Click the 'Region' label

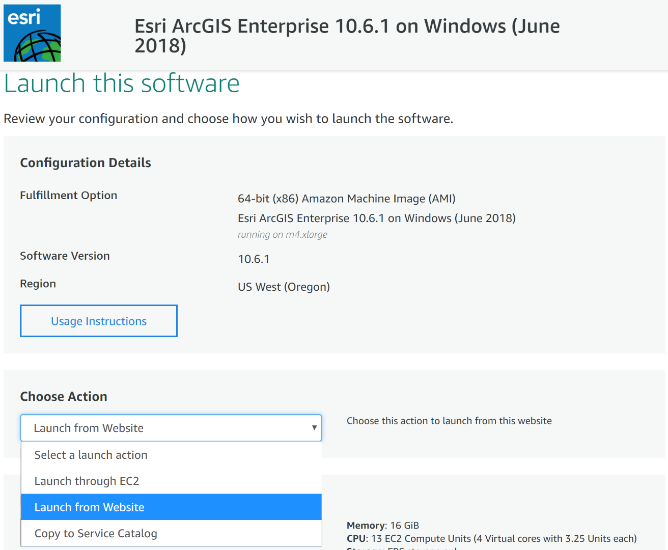[x=38, y=284]
